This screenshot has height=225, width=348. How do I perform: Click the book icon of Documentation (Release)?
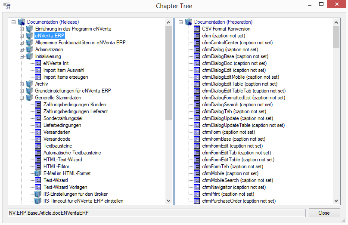point(22,22)
